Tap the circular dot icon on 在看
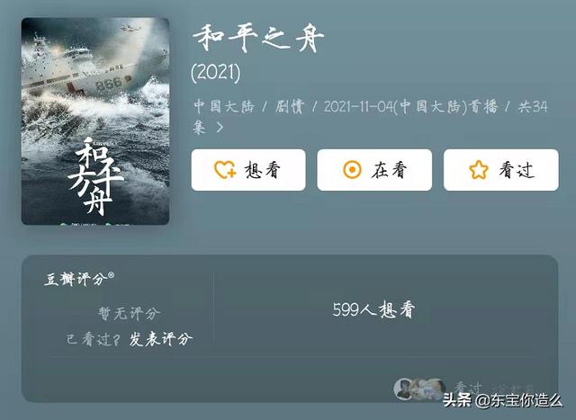The height and width of the screenshot is (420, 576). (x=352, y=170)
